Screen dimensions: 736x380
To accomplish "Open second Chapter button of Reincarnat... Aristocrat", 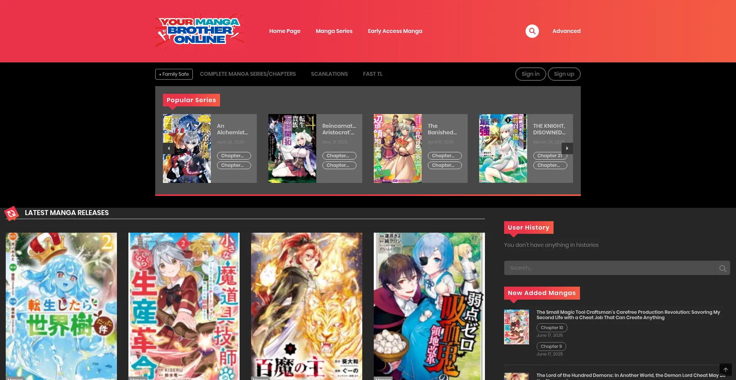I will coord(339,165).
